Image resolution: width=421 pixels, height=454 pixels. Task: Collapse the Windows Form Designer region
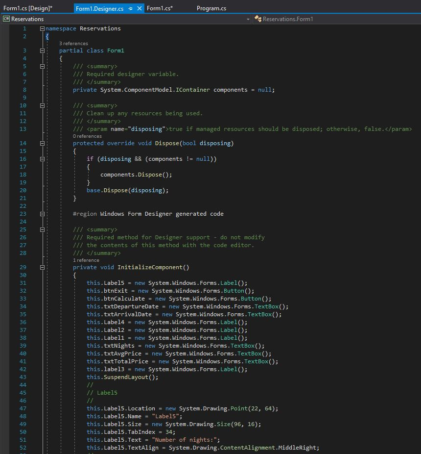(42, 214)
